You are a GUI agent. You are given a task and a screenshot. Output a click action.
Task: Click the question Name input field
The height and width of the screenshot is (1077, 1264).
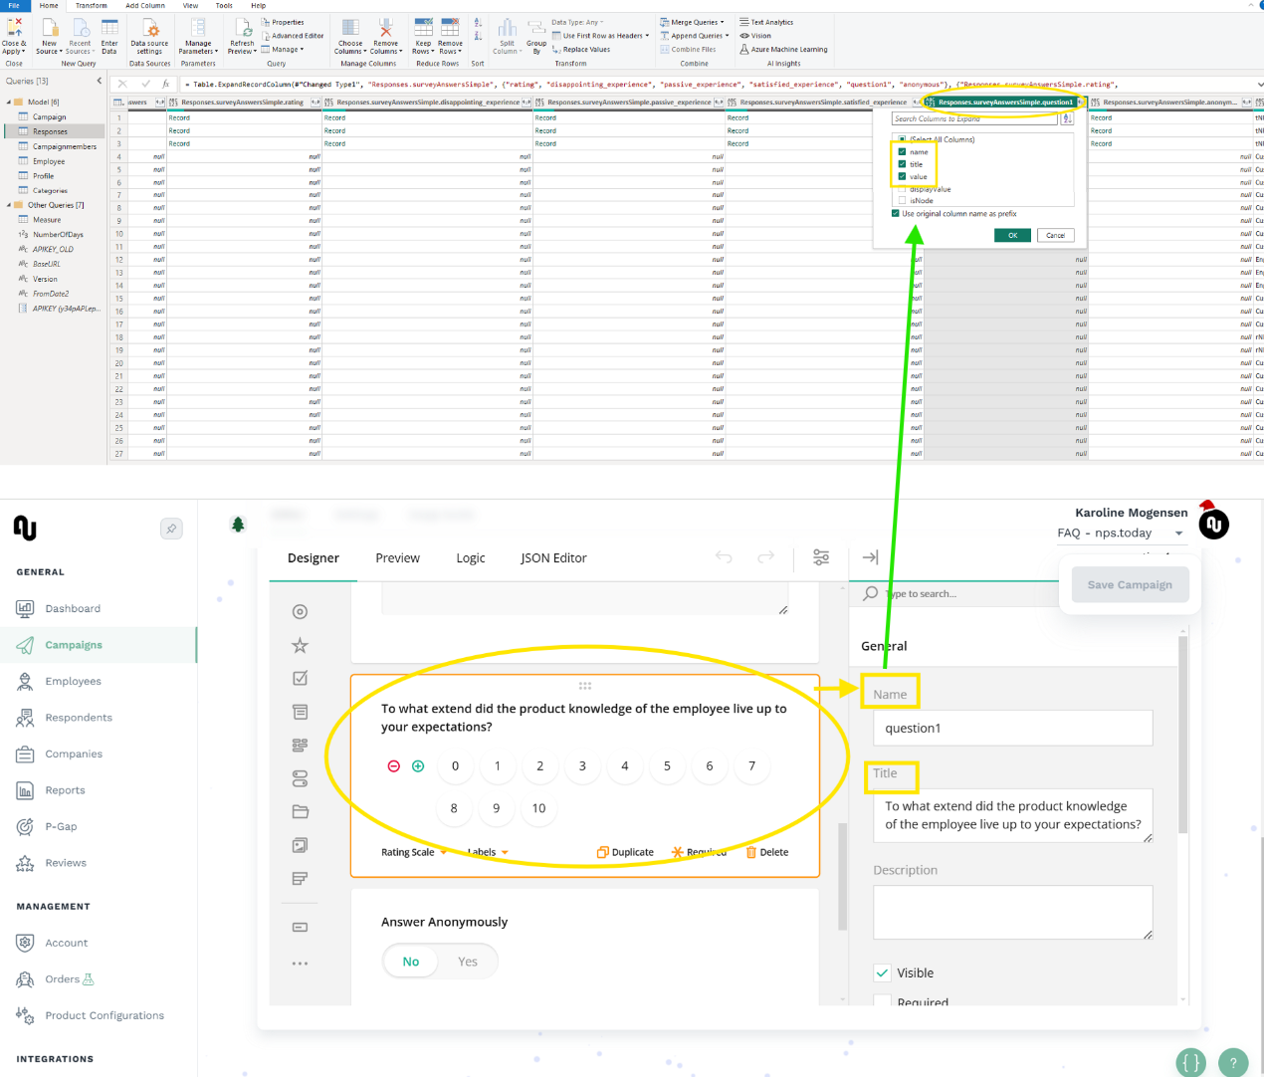click(1012, 729)
